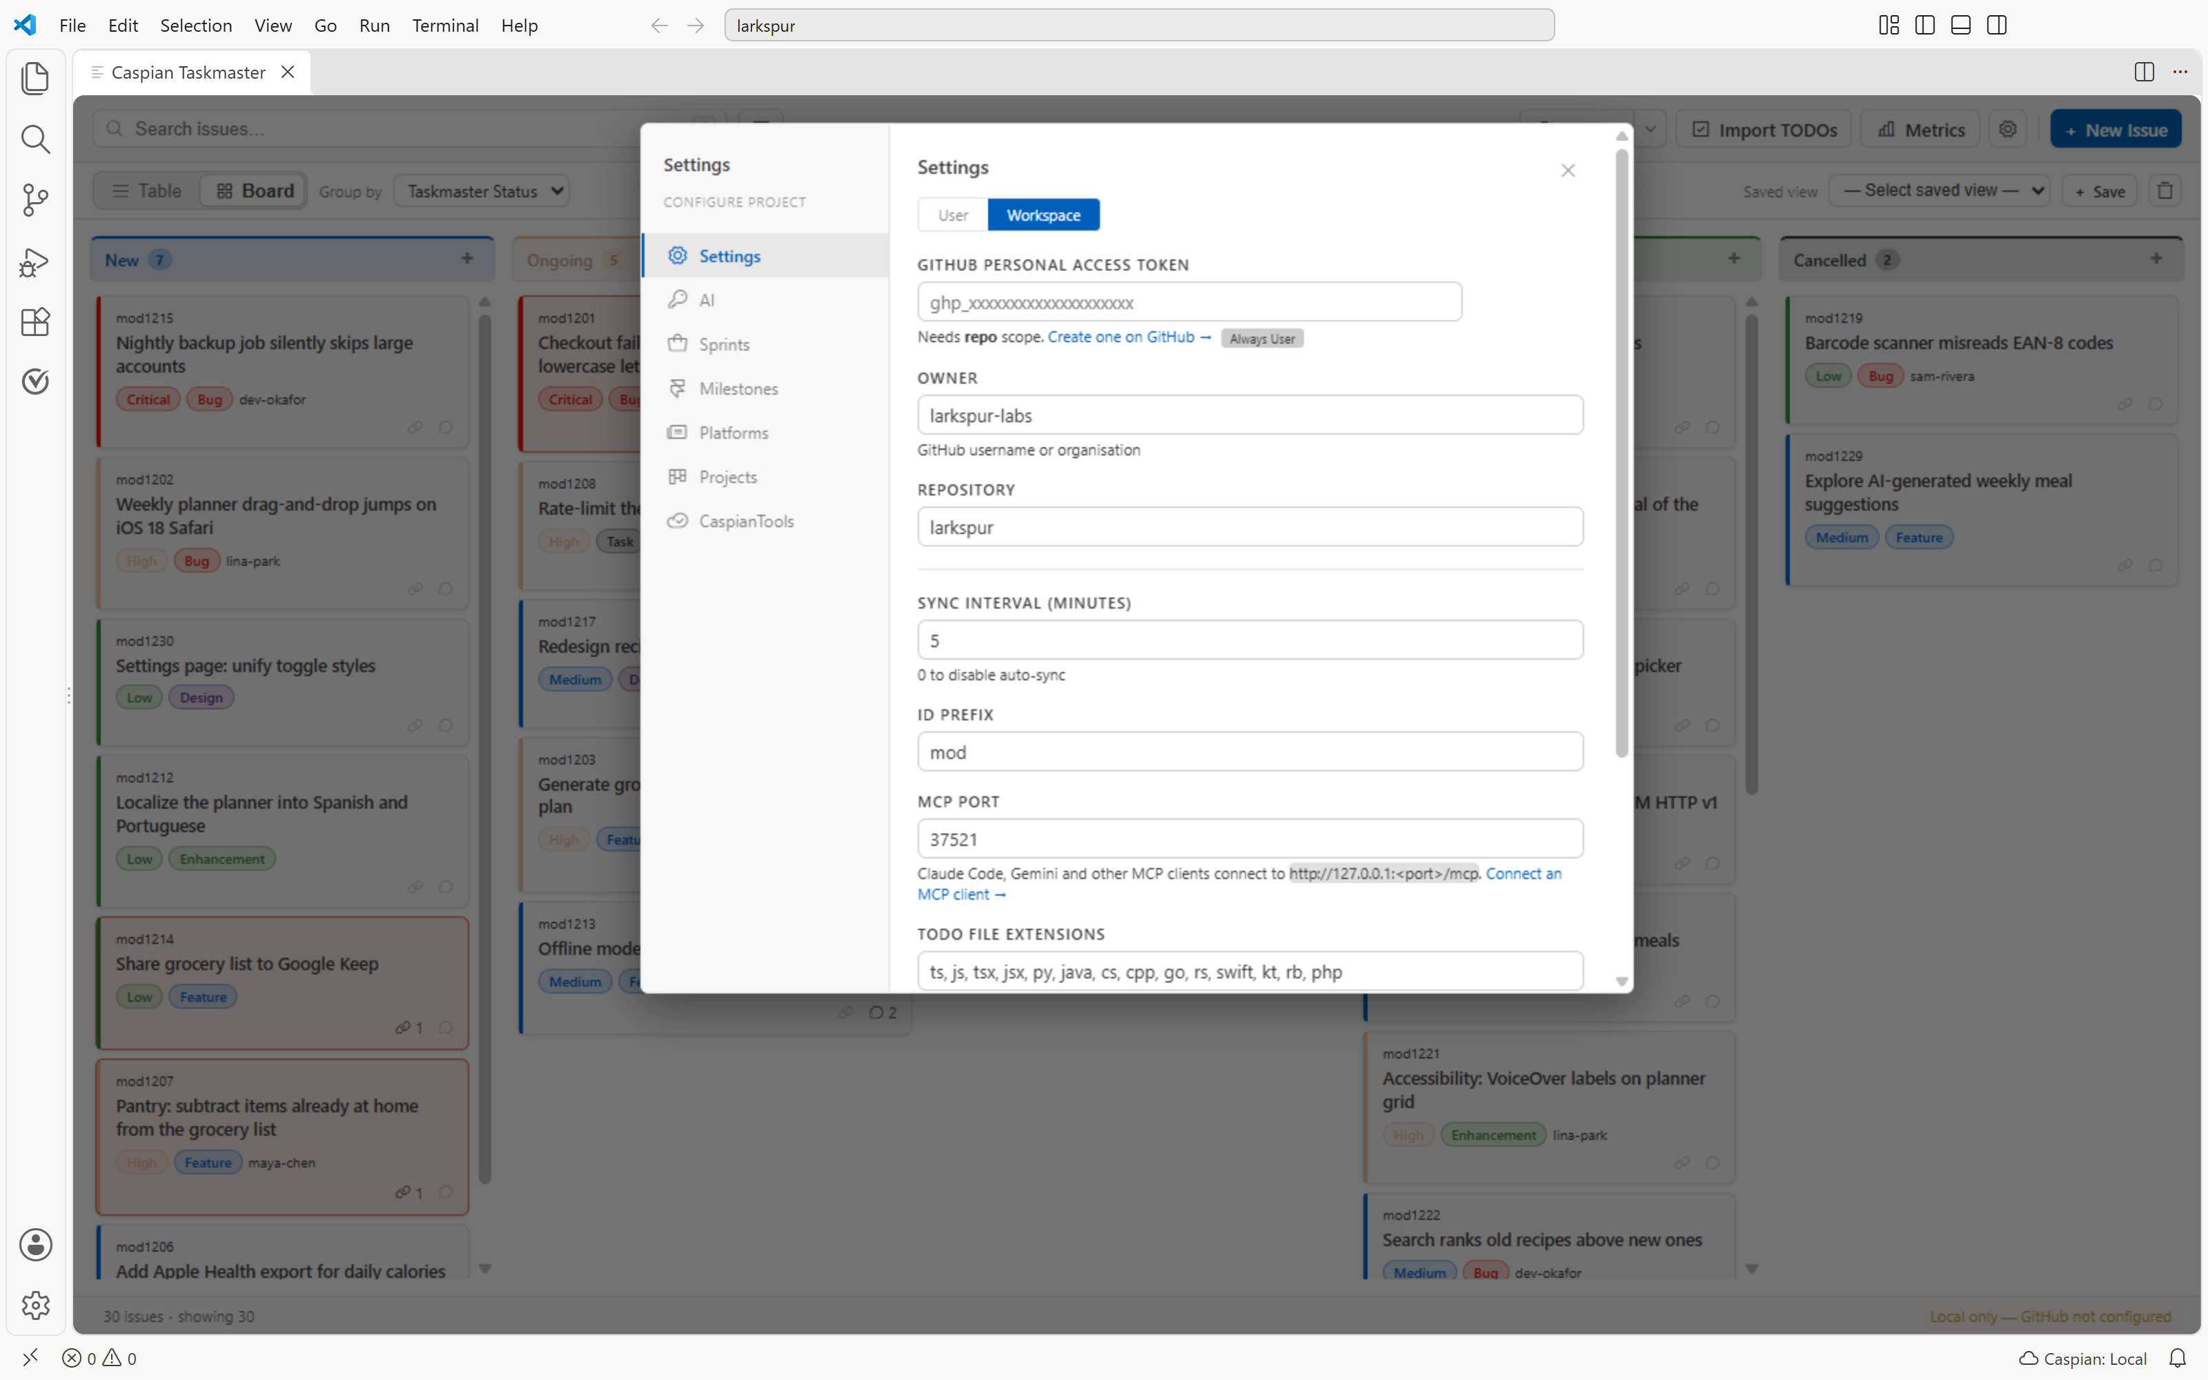Open Run and Debug view
The image size is (2208, 1380).
point(34,262)
